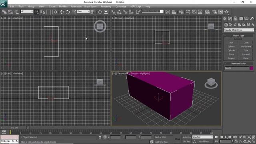The height and width of the screenshot is (144, 256).
Task: Open the Modifiers menu
Action: 64,6
